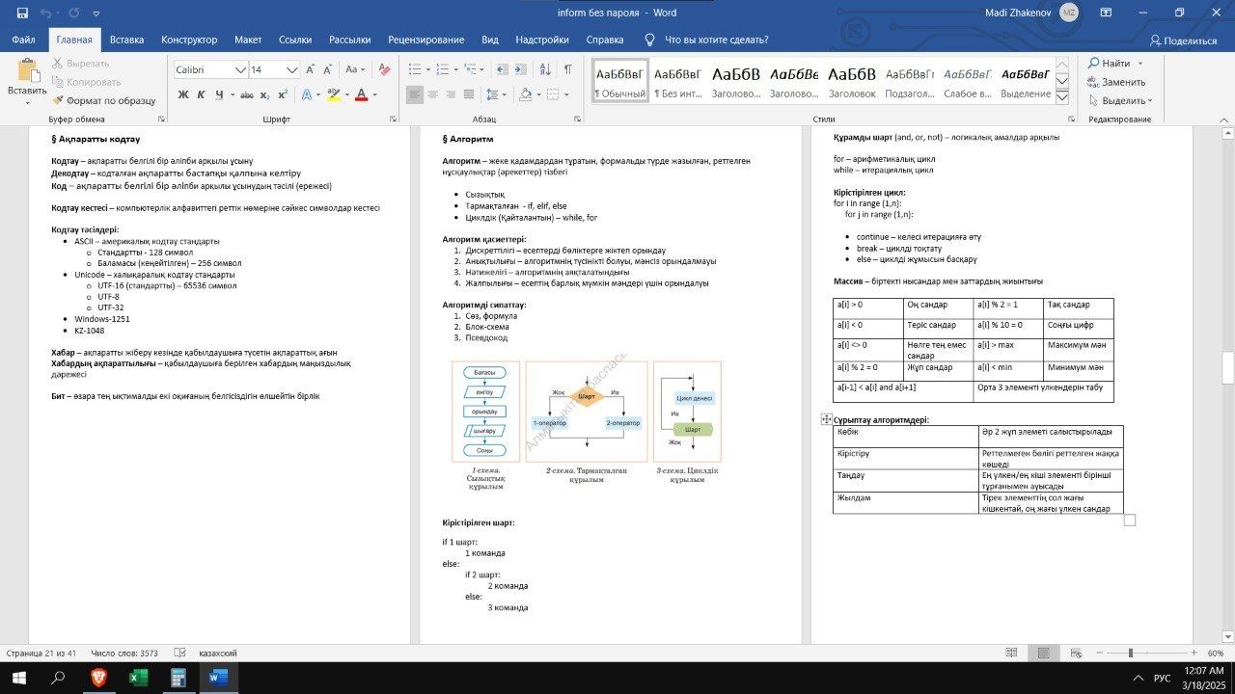Open Excel from the Windows taskbar
The width and height of the screenshot is (1235, 694).
pyautogui.click(x=137, y=678)
